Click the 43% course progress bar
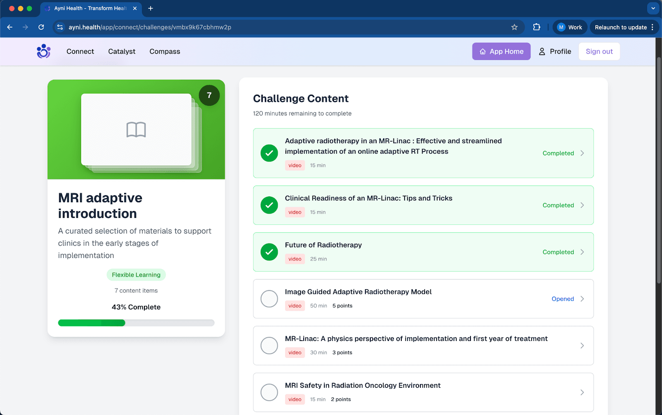Viewport: 662px width, 415px height. tap(136, 322)
